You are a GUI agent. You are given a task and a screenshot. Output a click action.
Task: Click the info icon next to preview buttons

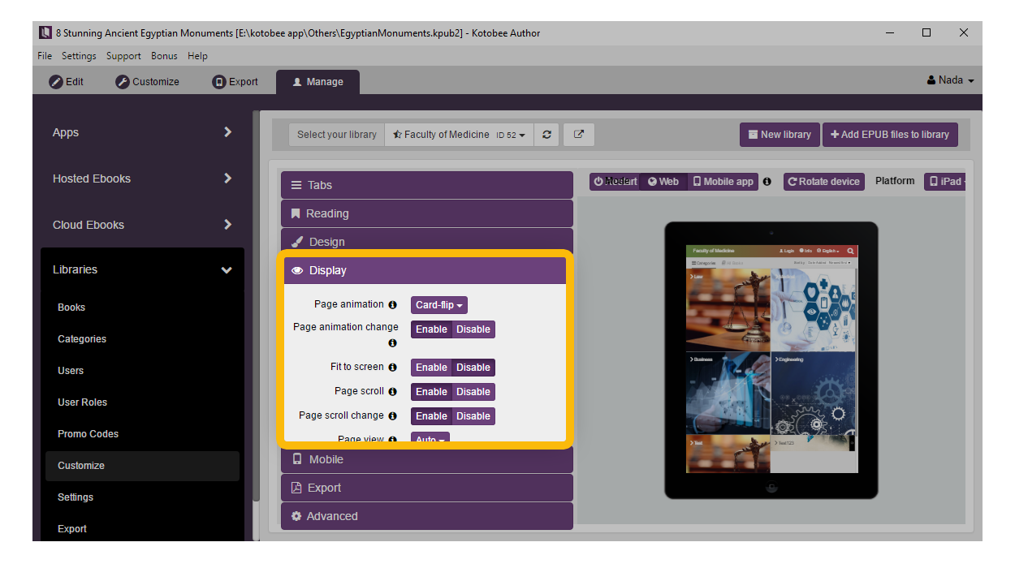[x=767, y=181]
